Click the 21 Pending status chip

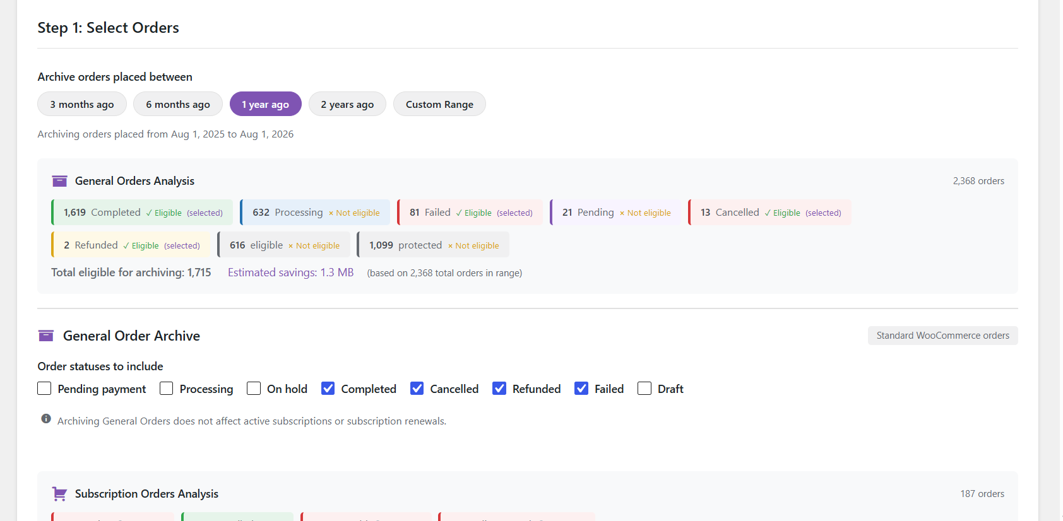(x=615, y=213)
